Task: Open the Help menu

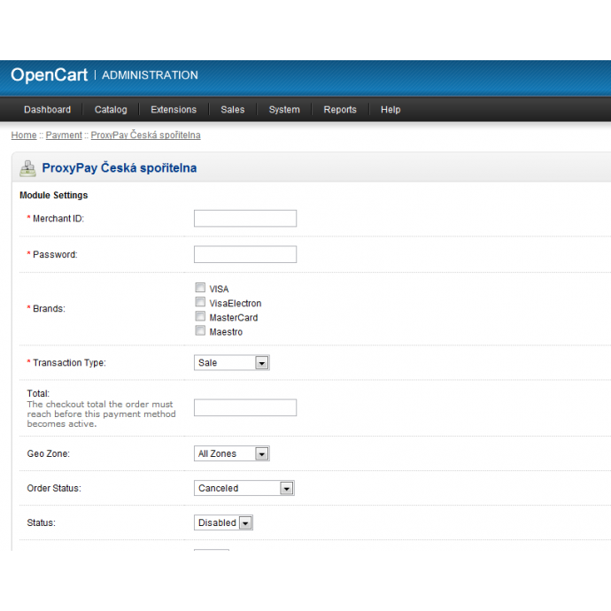Action: point(391,110)
